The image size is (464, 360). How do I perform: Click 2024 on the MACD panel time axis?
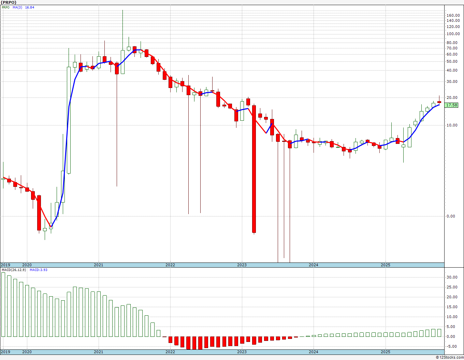point(314,352)
